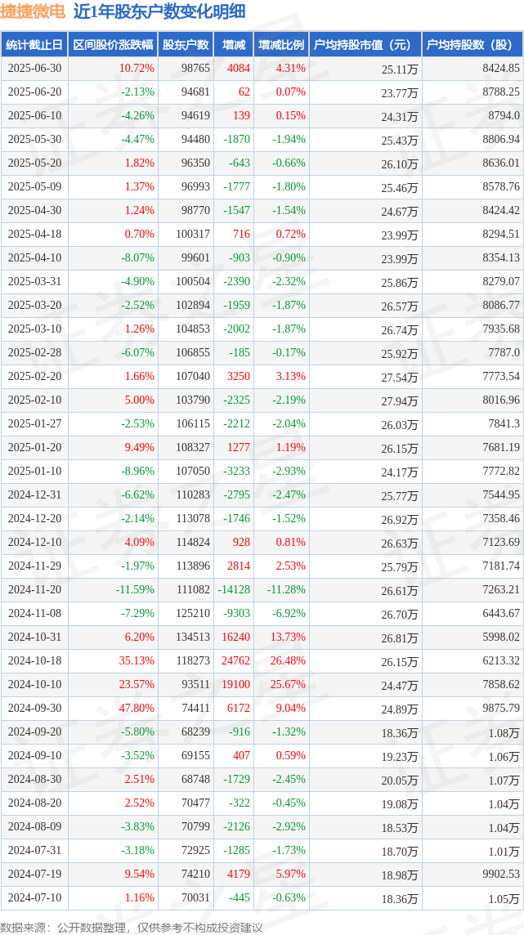Image resolution: width=524 pixels, height=935 pixels.
Task: Click the 户均持股市值（元） column header
Action: (365, 45)
